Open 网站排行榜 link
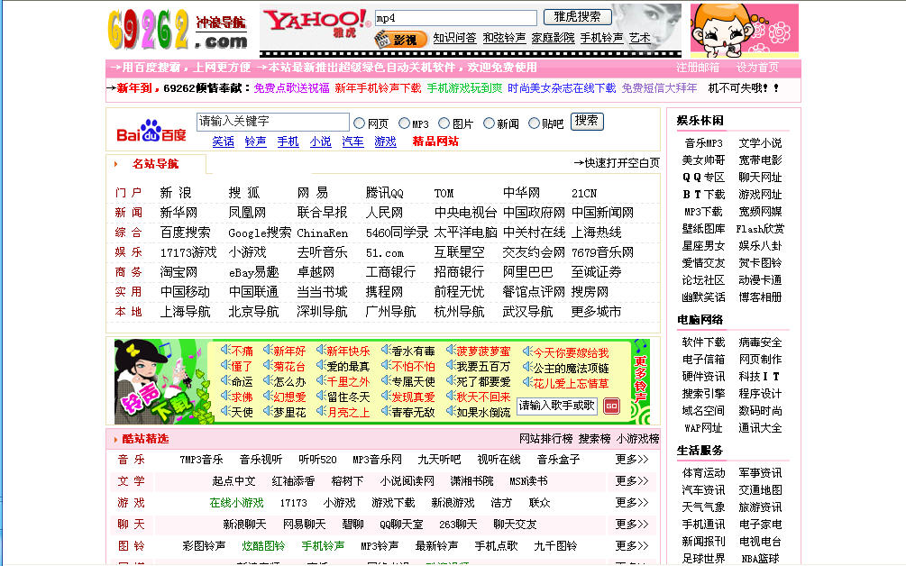This screenshot has height=566, width=906. (x=545, y=439)
